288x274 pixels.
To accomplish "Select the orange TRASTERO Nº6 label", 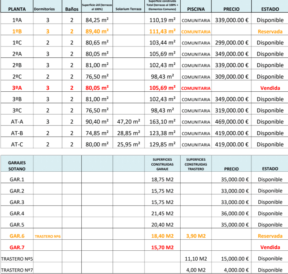I will (48, 236).
